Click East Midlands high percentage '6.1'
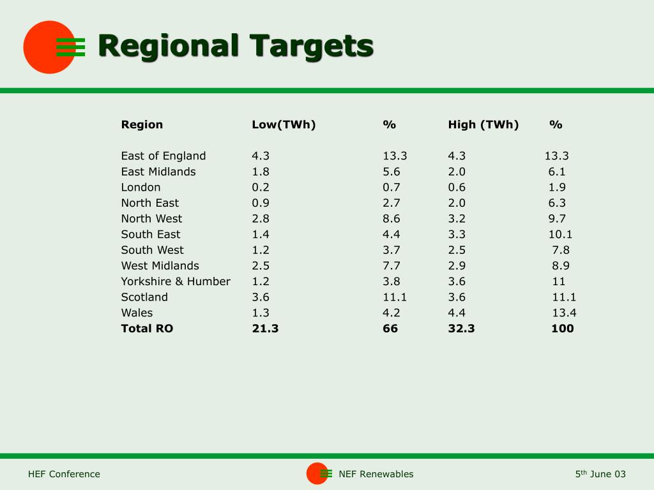 [x=557, y=172]
